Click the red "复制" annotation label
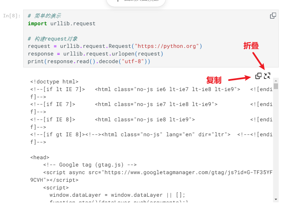This screenshot has height=210, width=285. pos(214,80)
